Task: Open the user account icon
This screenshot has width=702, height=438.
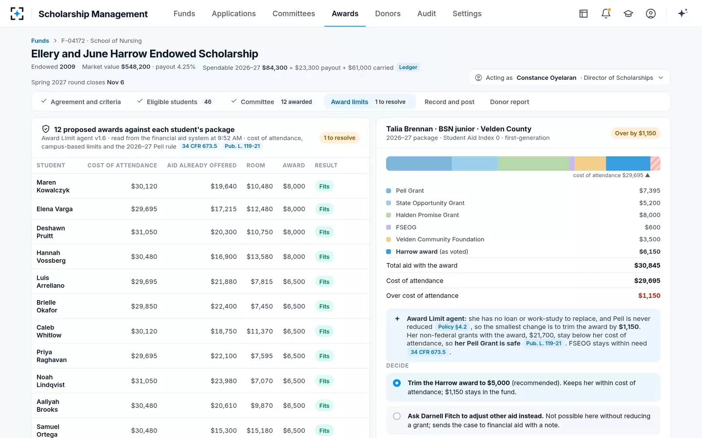Action: click(x=651, y=14)
